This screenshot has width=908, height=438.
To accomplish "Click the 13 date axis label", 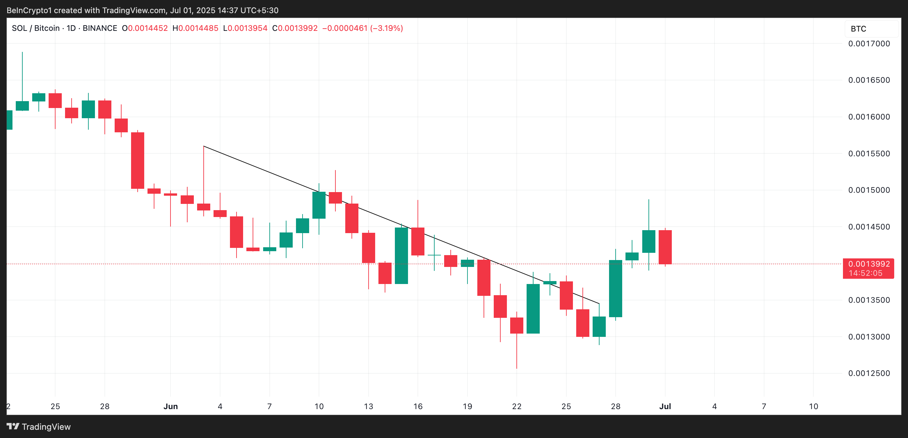I will click(x=368, y=406).
